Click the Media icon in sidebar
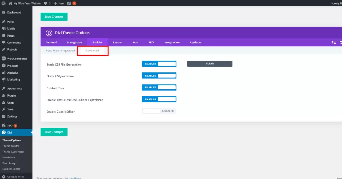Image resolution: width=342 pixels, height=179 pixels. click(3, 29)
